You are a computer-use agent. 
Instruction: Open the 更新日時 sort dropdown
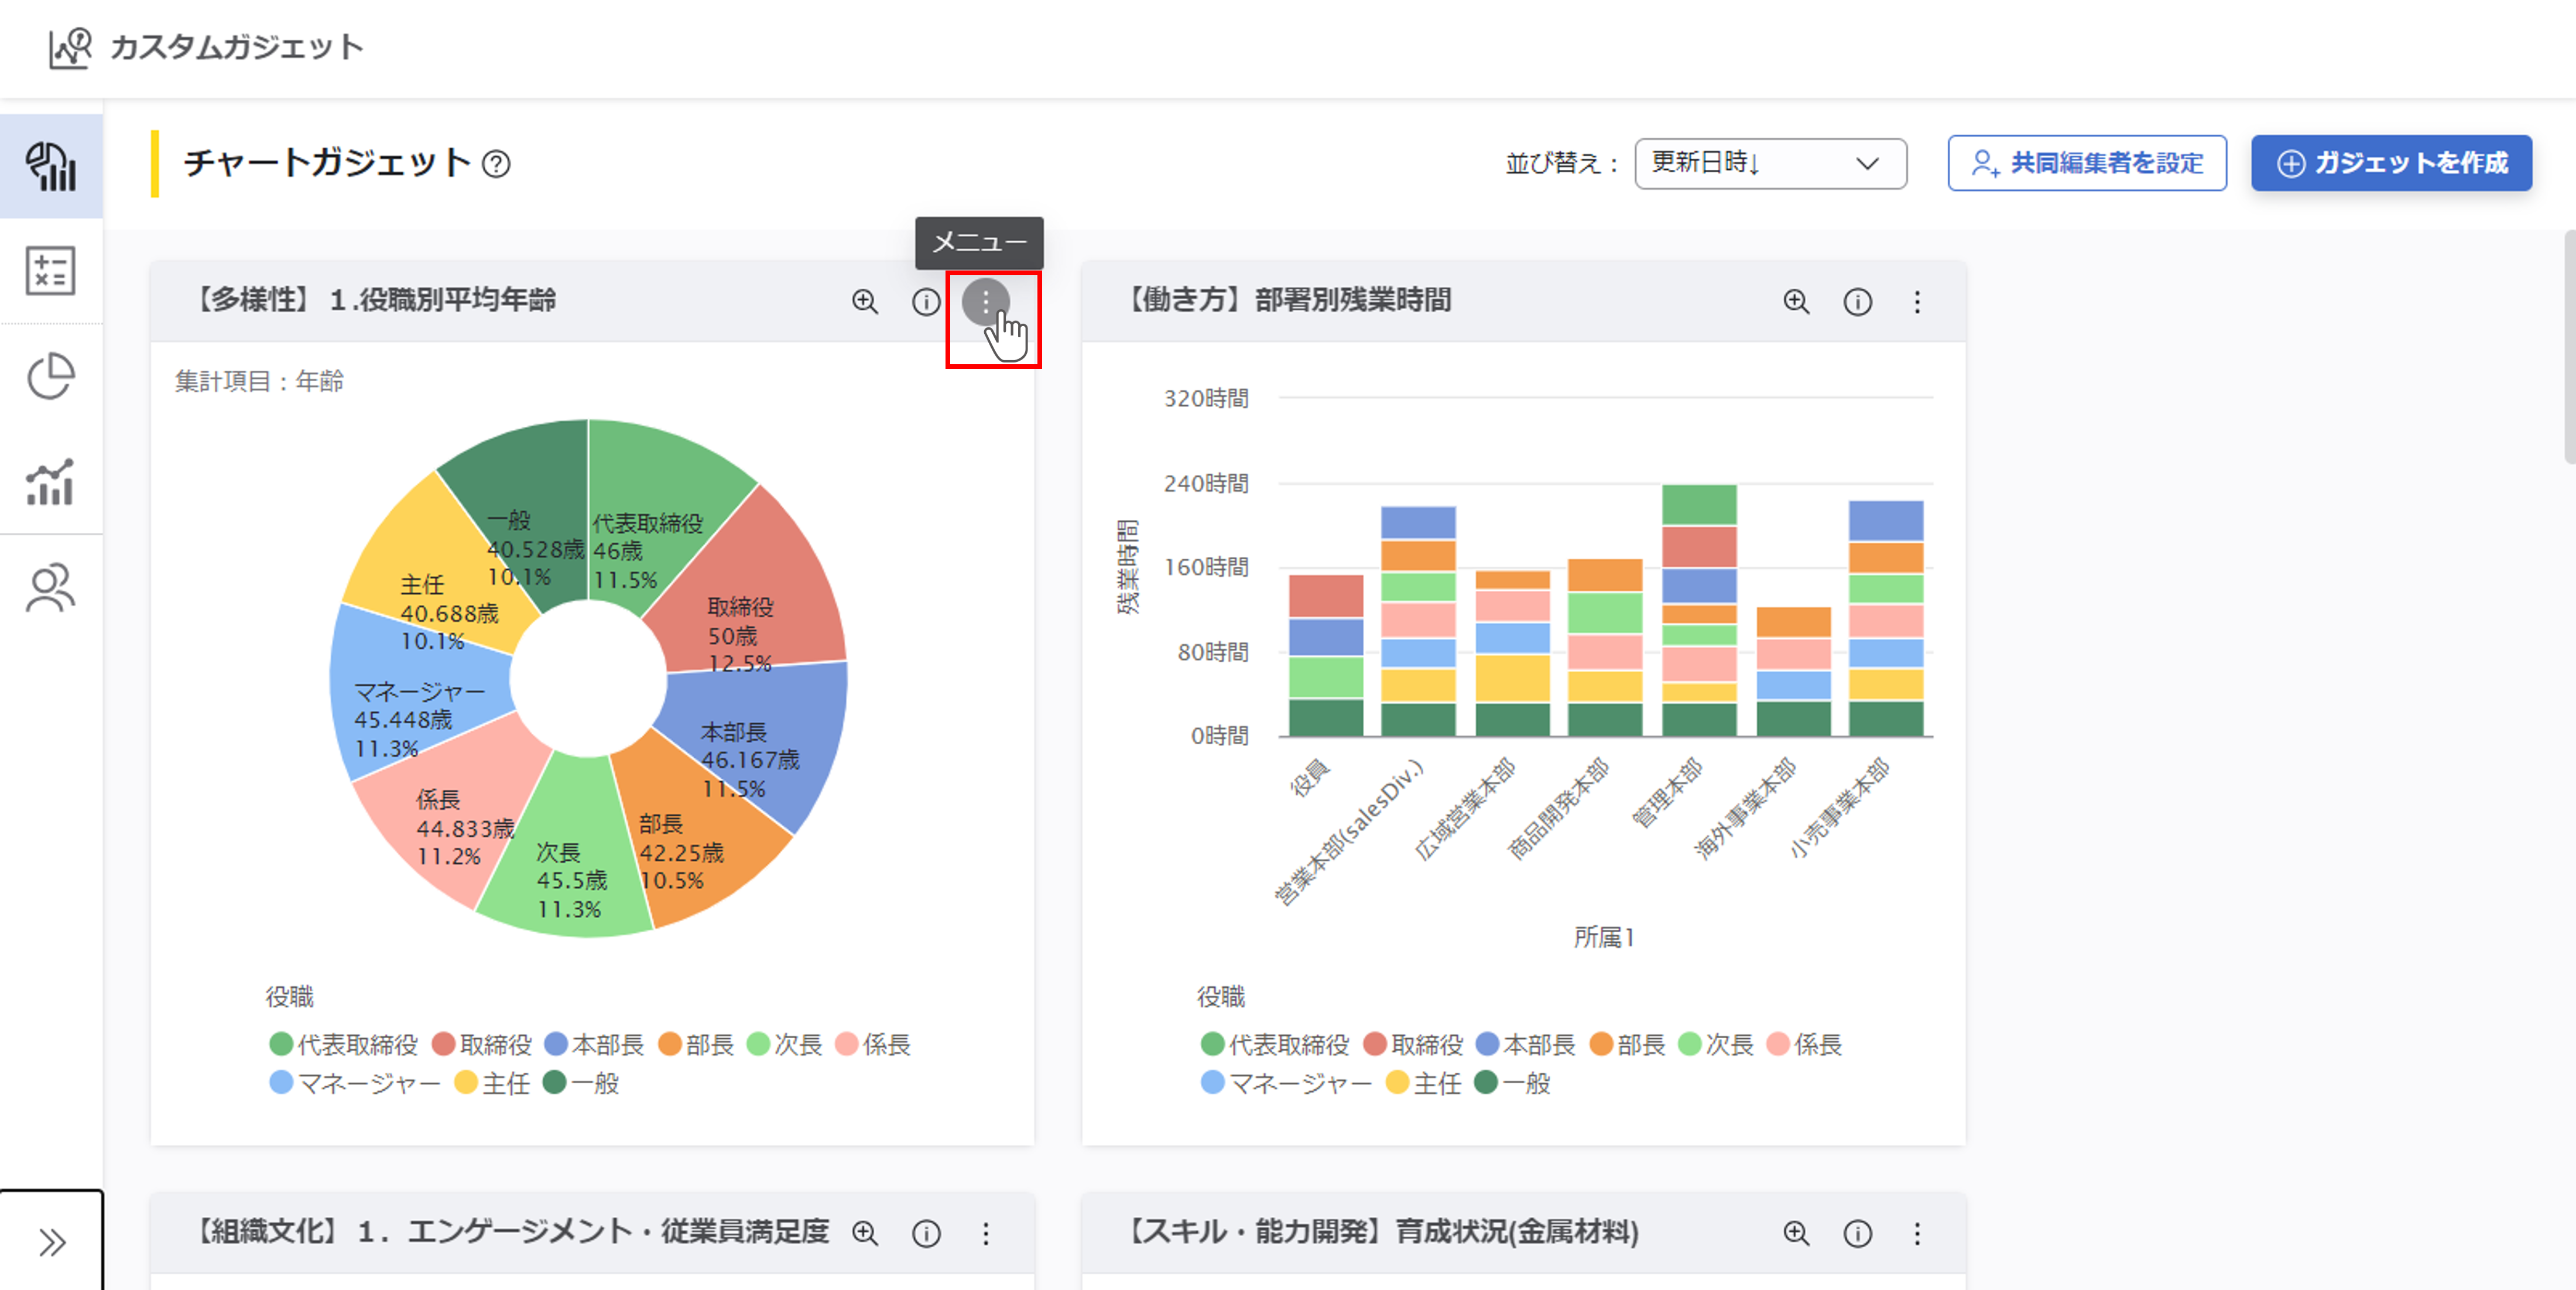(1770, 163)
